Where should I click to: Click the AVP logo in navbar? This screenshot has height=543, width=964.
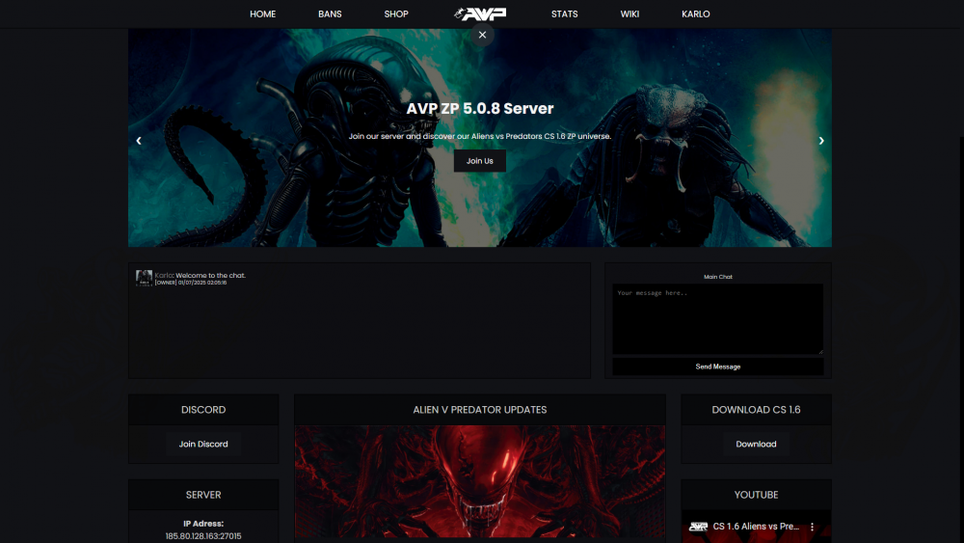(480, 14)
